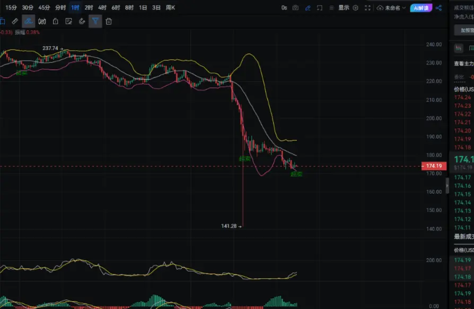Switch to the 30分 interval
The width and height of the screenshot is (474, 309).
[28, 7]
